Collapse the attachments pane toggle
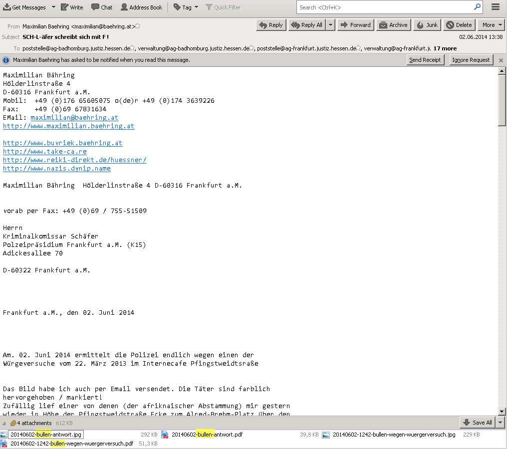This screenshot has height=449, width=507. [x=4, y=423]
